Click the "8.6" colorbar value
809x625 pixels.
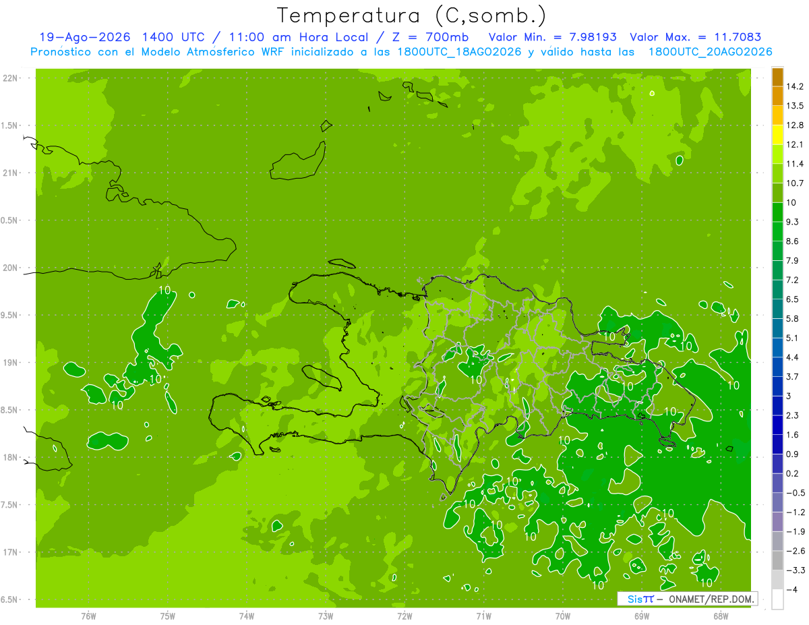pos(792,241)
